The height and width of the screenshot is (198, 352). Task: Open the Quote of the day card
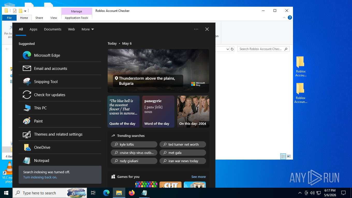tap(123, 112)
